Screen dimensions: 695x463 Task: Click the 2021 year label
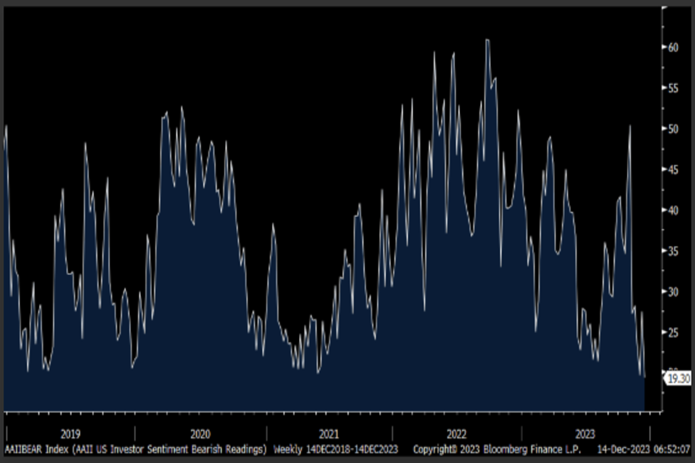point(329,434)
